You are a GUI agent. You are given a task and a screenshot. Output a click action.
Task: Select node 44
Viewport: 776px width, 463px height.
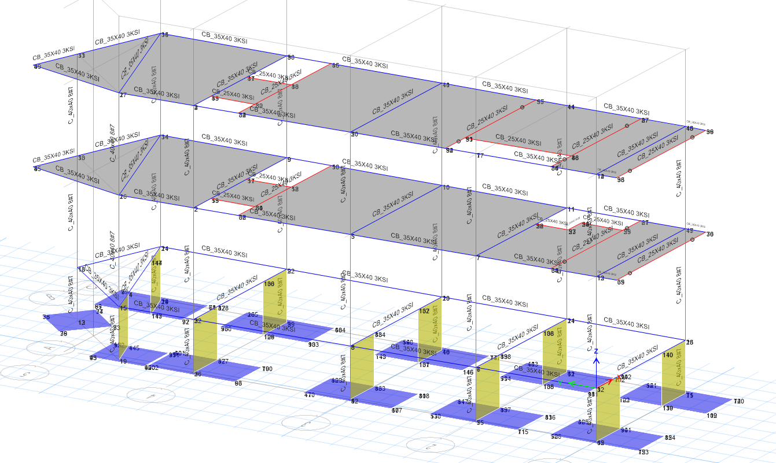(571, 108)
